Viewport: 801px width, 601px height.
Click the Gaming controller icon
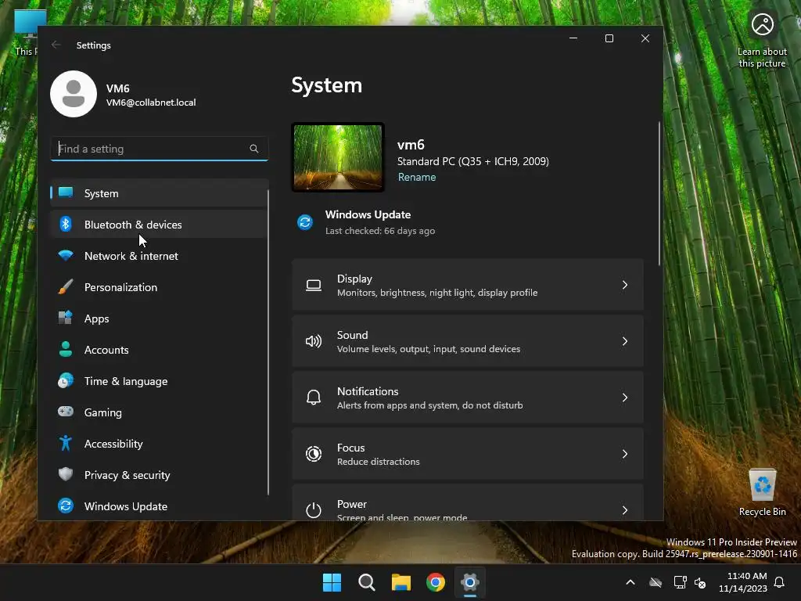click(x=66, y=412)
